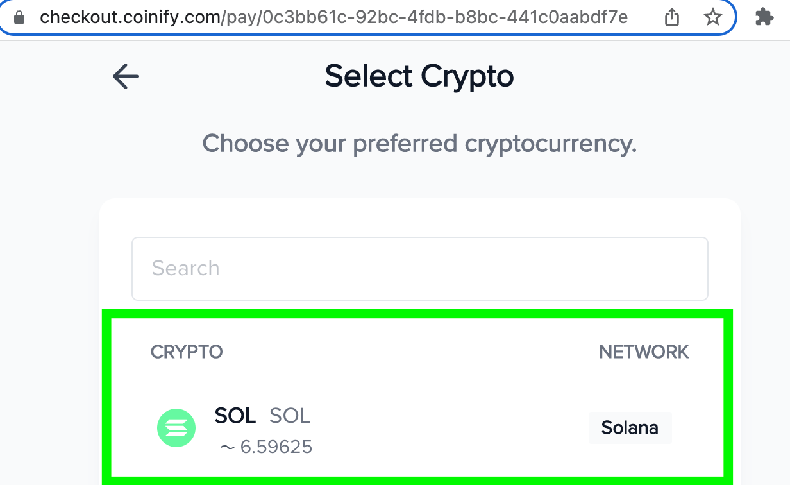Screen dimensions: 790x485
Task: Open site info via the padlock icon
Action: (19, 17)
